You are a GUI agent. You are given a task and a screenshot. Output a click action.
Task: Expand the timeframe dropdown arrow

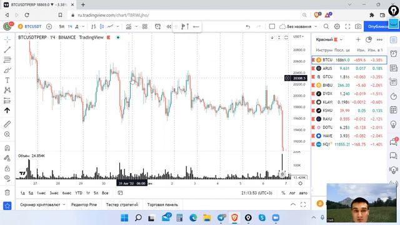click(83, 26)
